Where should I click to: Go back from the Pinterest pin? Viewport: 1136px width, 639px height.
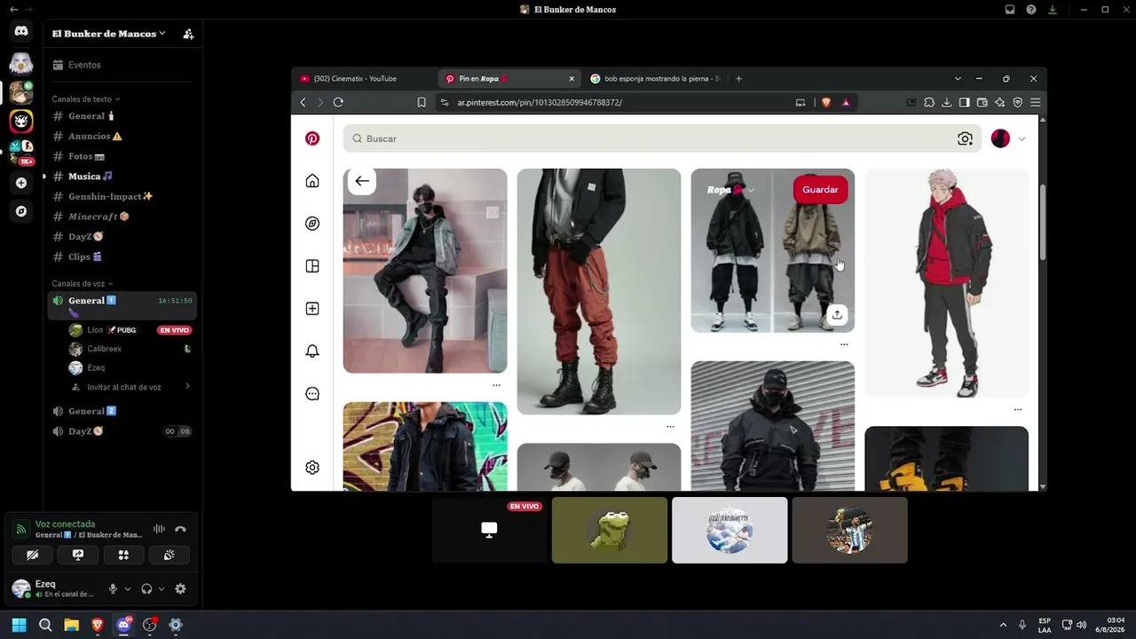(362, 181)
